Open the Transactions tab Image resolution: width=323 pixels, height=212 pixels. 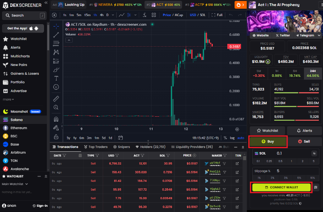tap(65, 147)
